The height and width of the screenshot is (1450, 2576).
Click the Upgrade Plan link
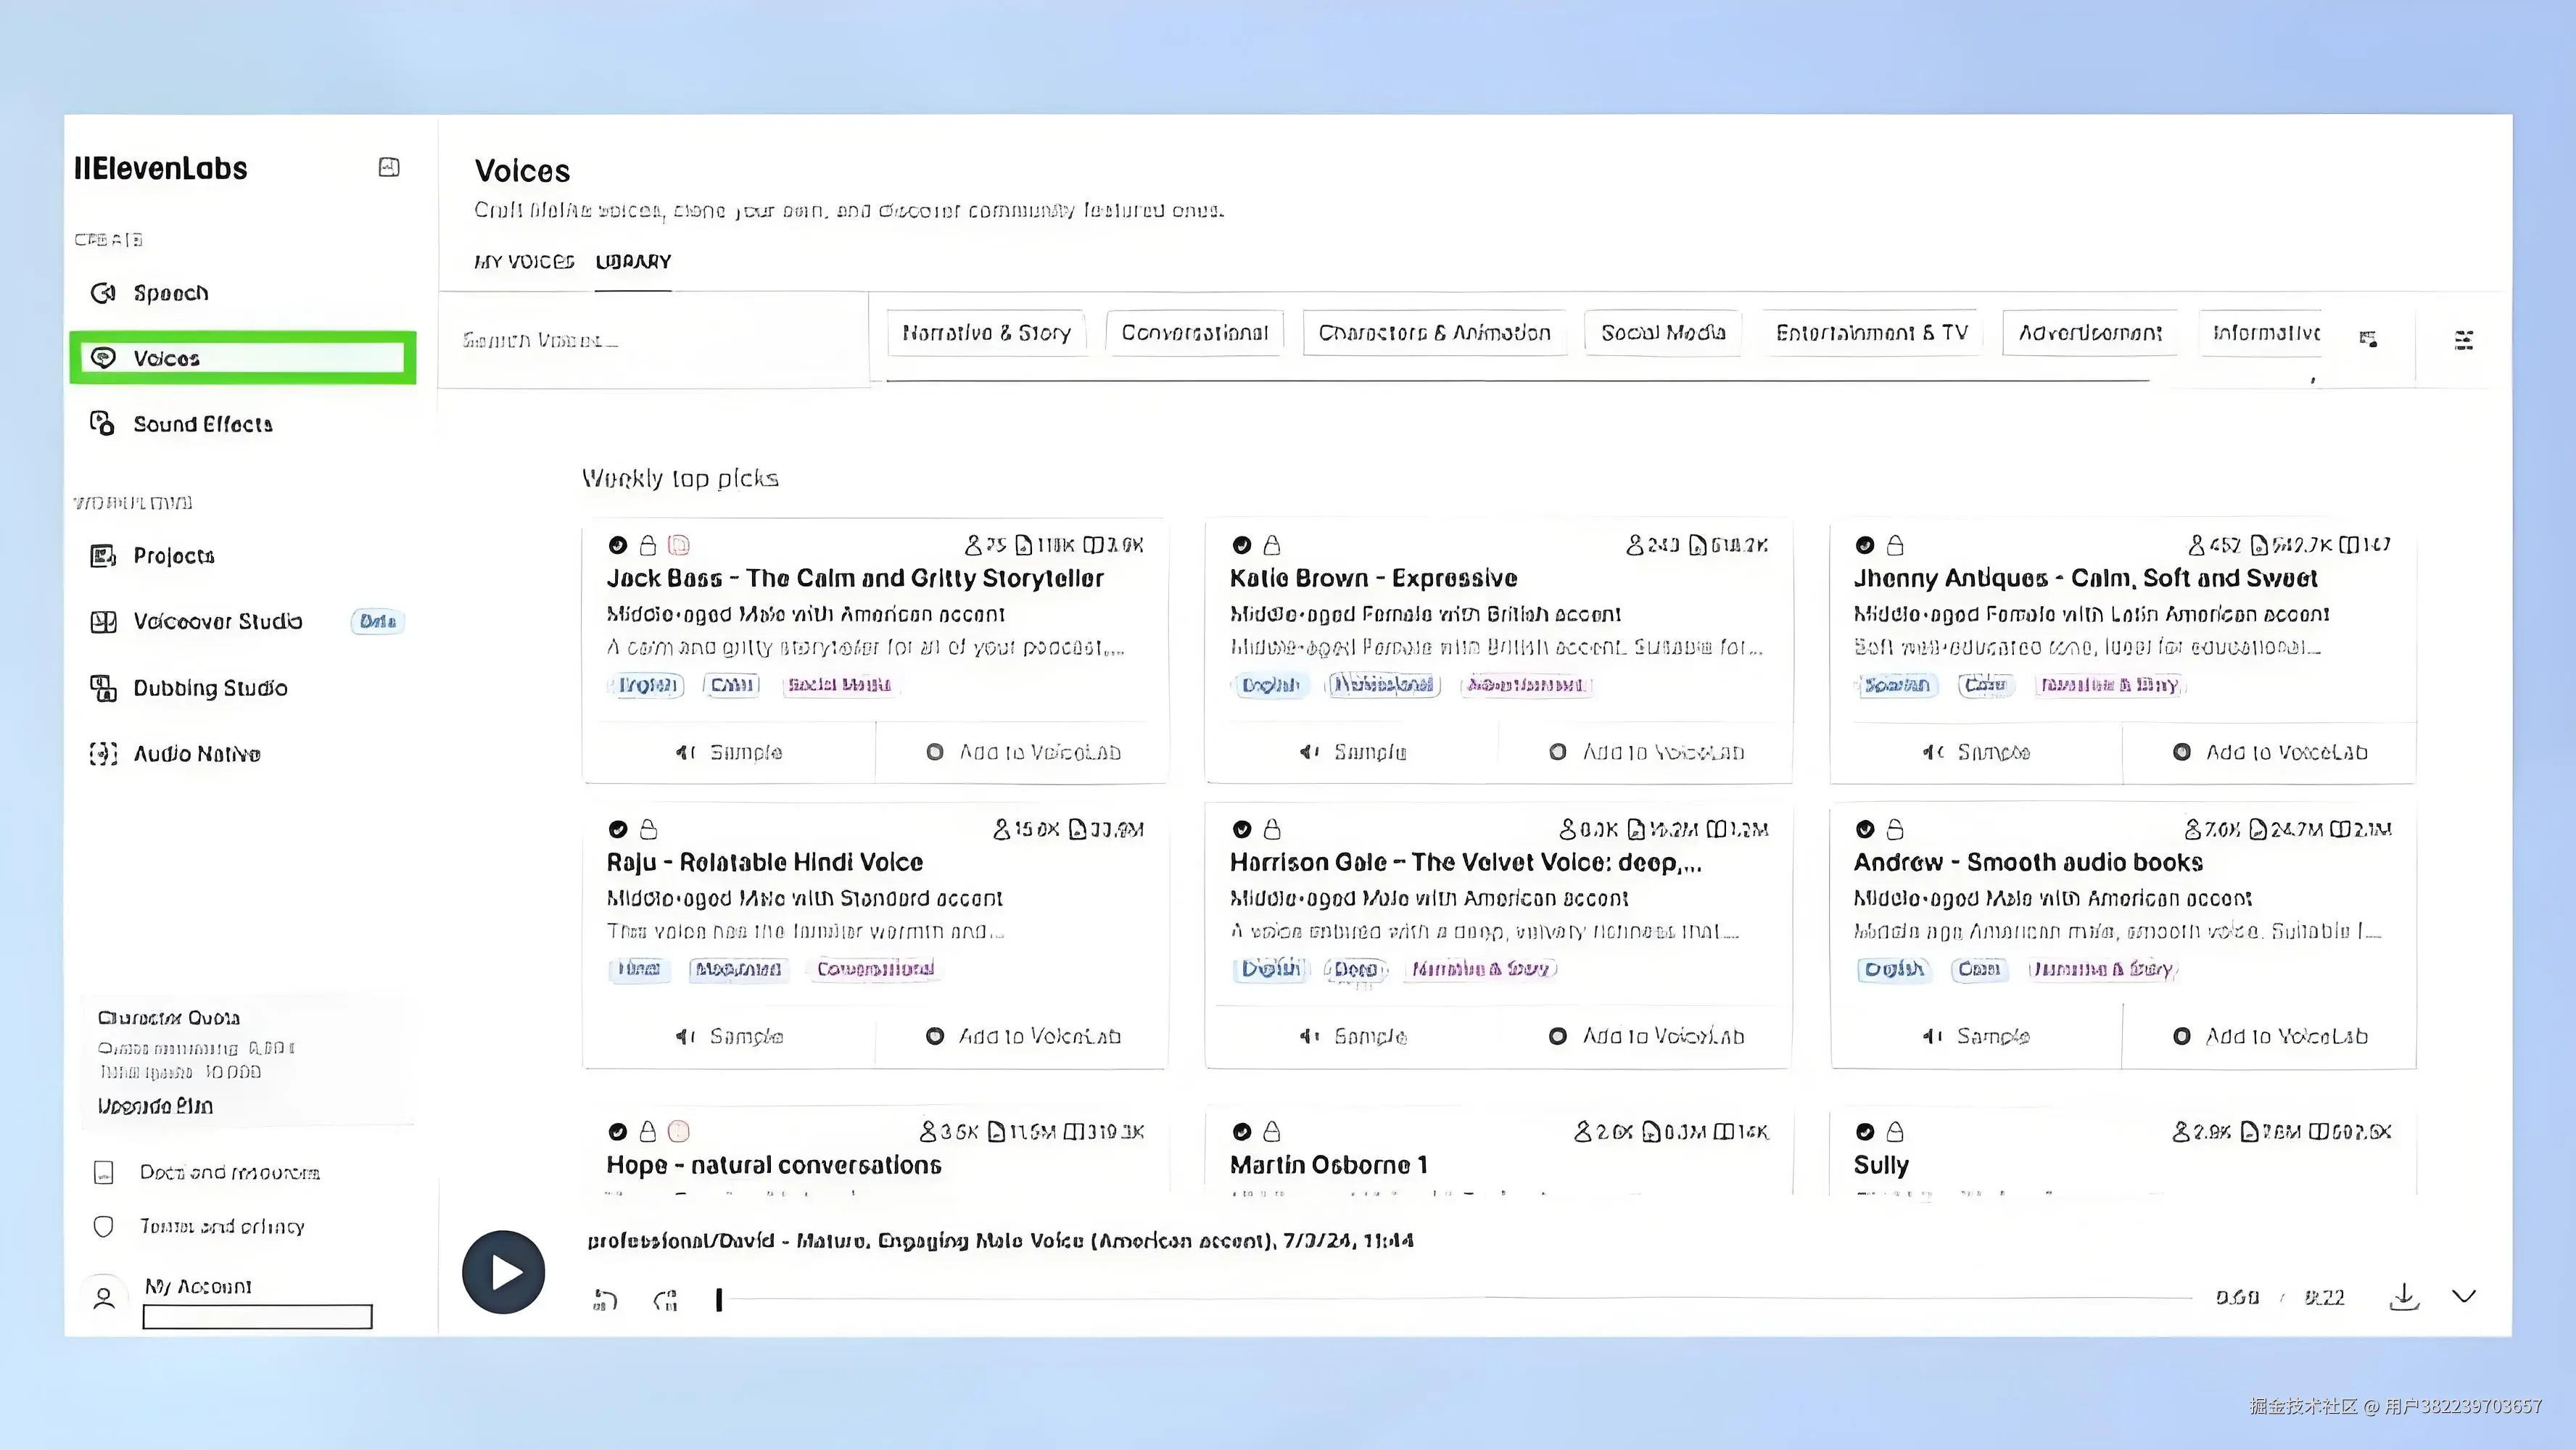pyautogui.click(x=155, y=1106)
